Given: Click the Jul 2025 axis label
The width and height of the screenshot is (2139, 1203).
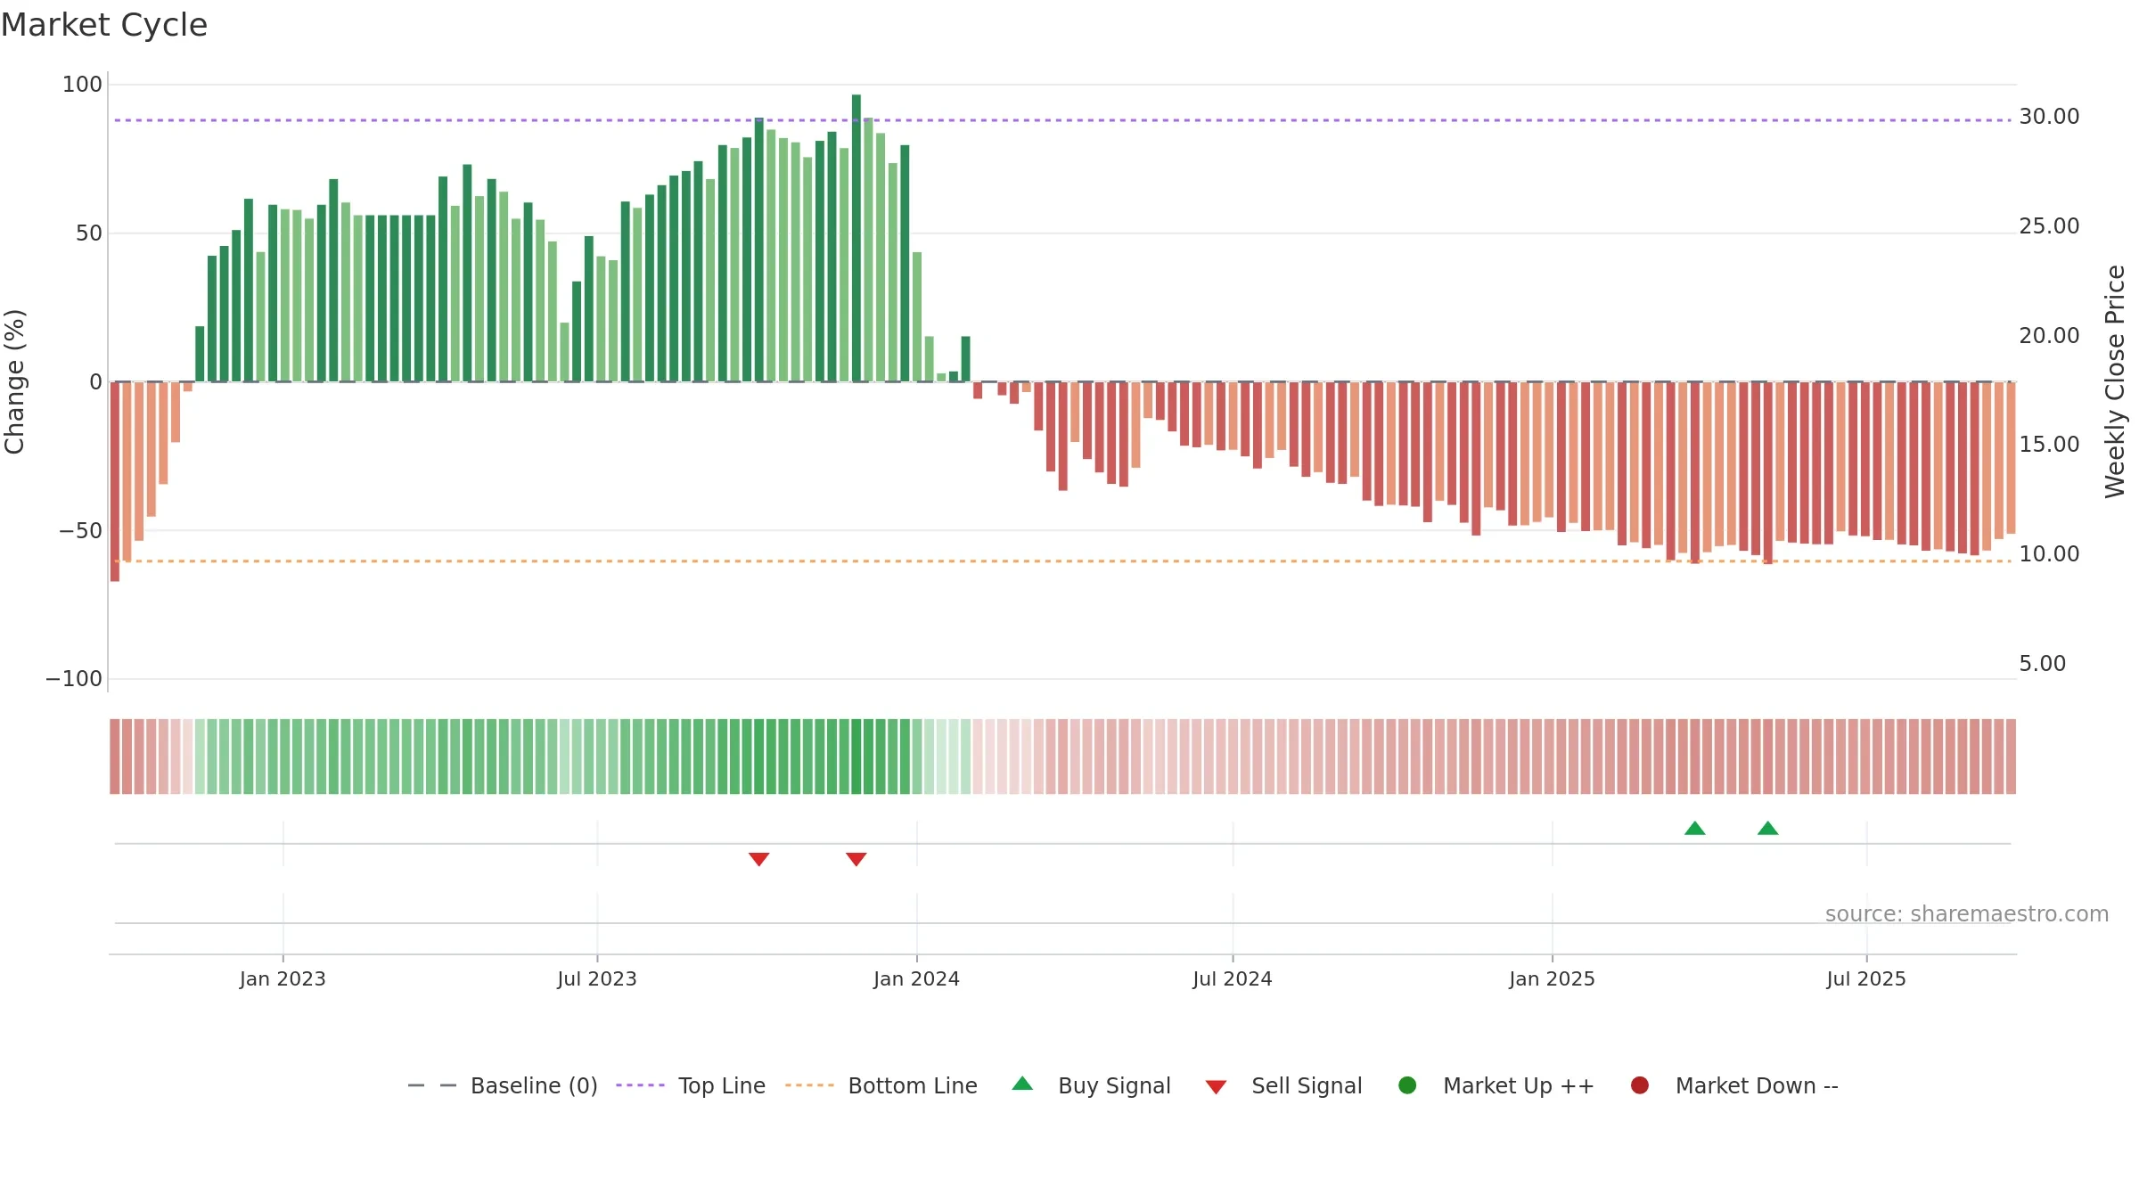Looking at the screenshot, I should click(1866, 978).
